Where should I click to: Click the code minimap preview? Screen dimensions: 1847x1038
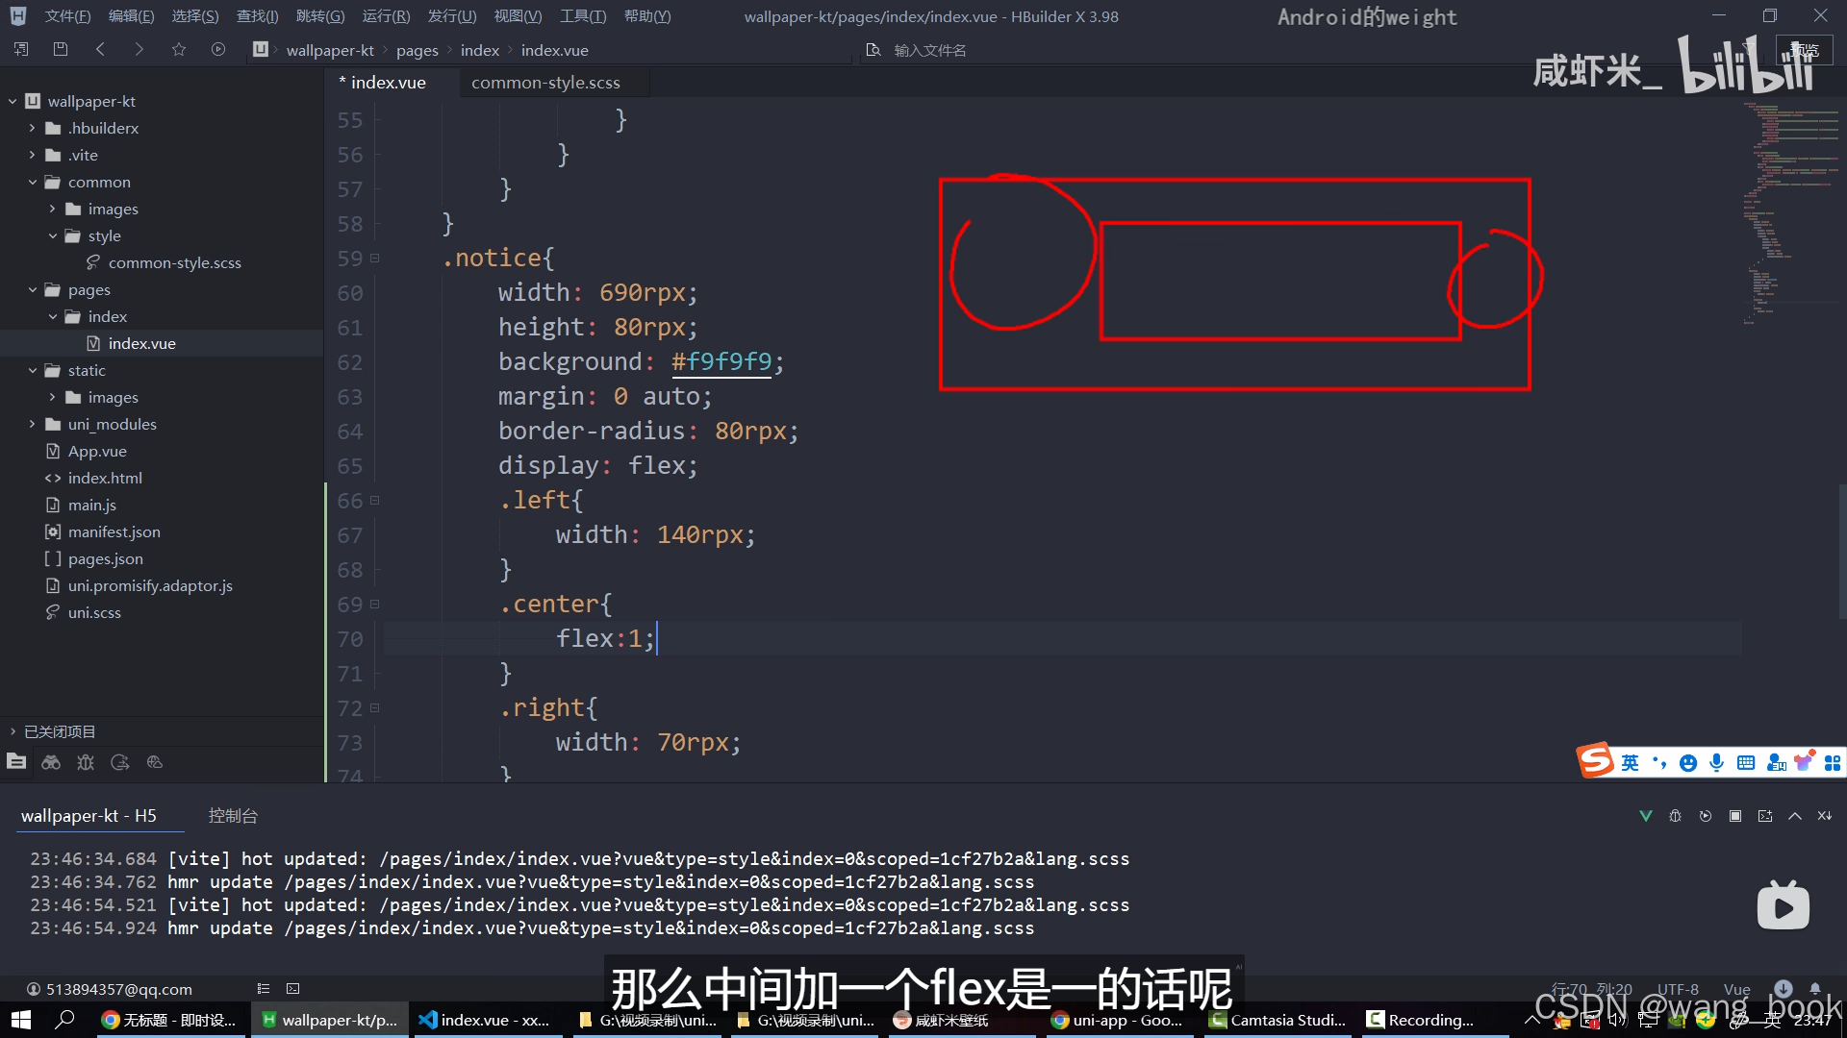tap(1790, 211)
